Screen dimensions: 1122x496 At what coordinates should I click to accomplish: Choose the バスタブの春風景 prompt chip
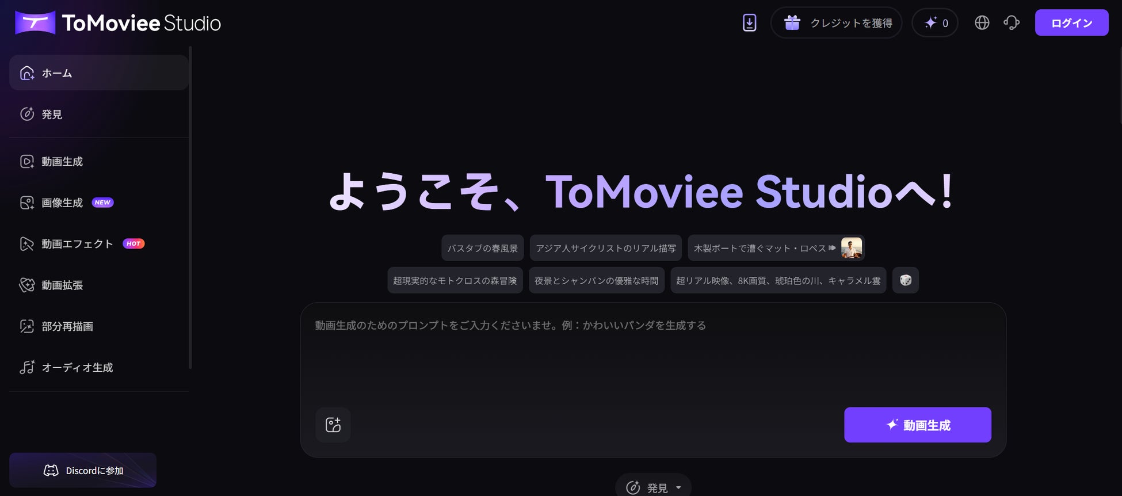483,248
